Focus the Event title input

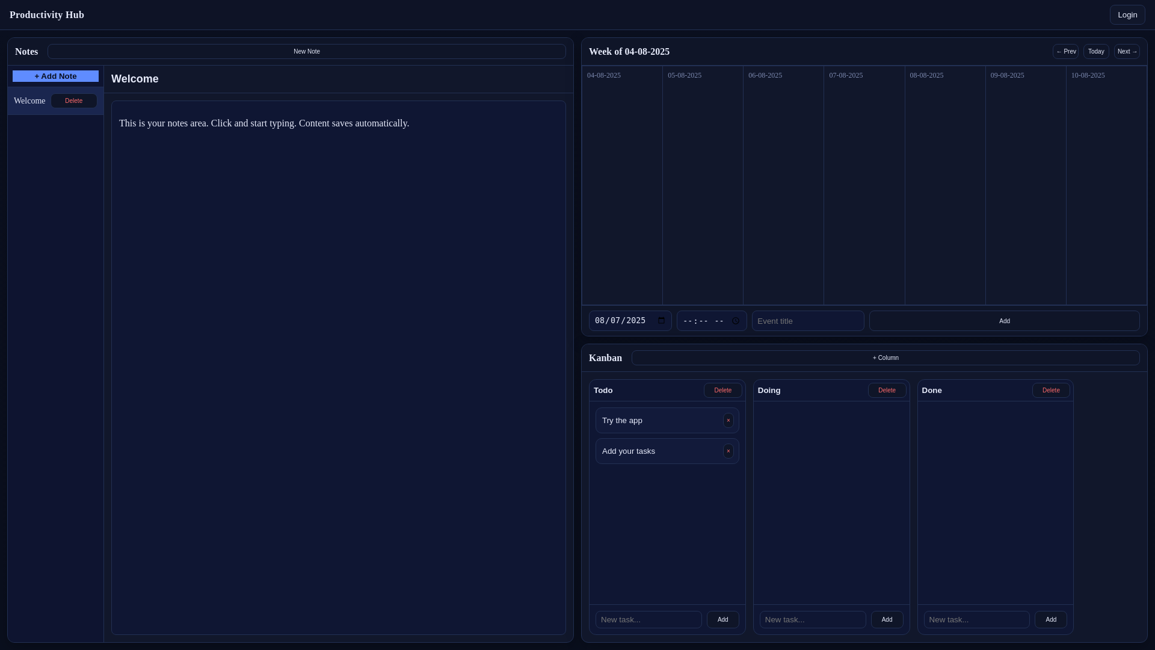pyautogui.click(x=808, y=321)
